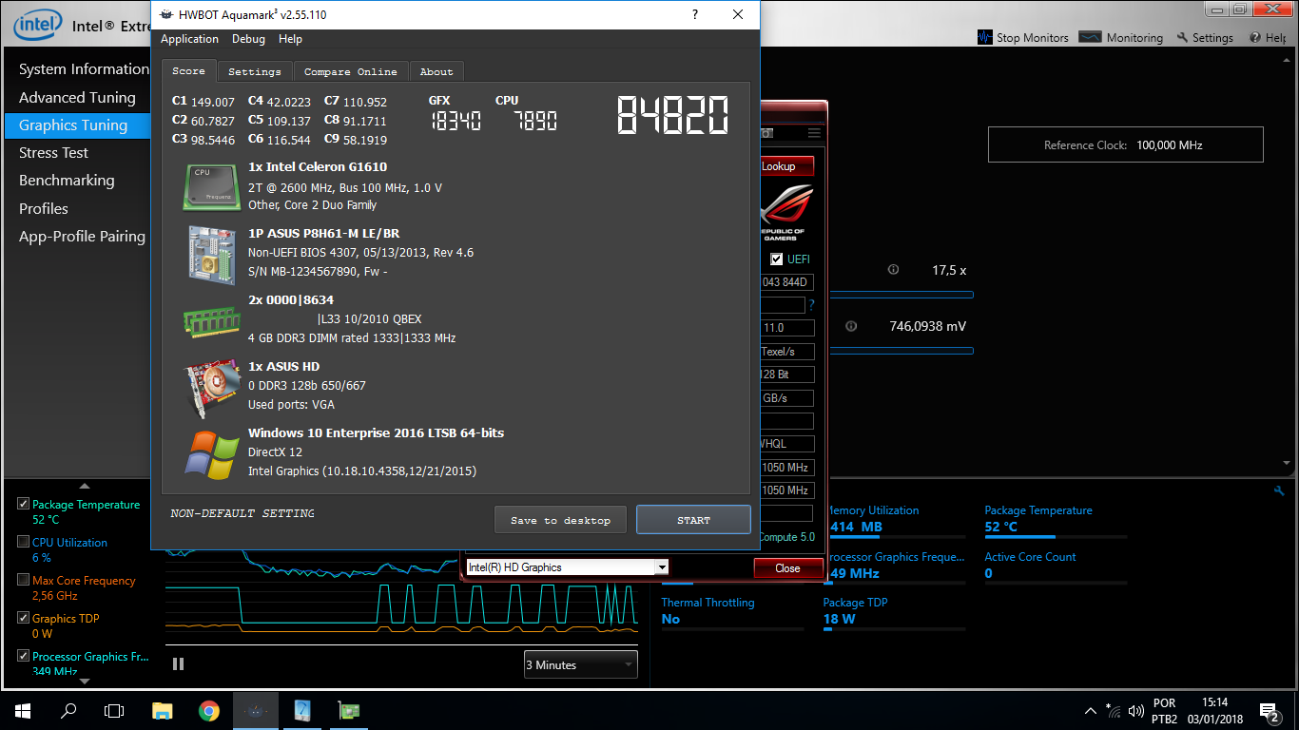Viewport: 1299px width, 730px height.
Task: Open the Windows Start menu
Action: (23, 710)
